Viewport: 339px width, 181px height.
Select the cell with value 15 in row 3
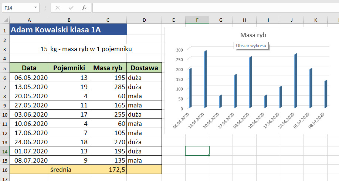pyautogui.click(x=29, y=49)
